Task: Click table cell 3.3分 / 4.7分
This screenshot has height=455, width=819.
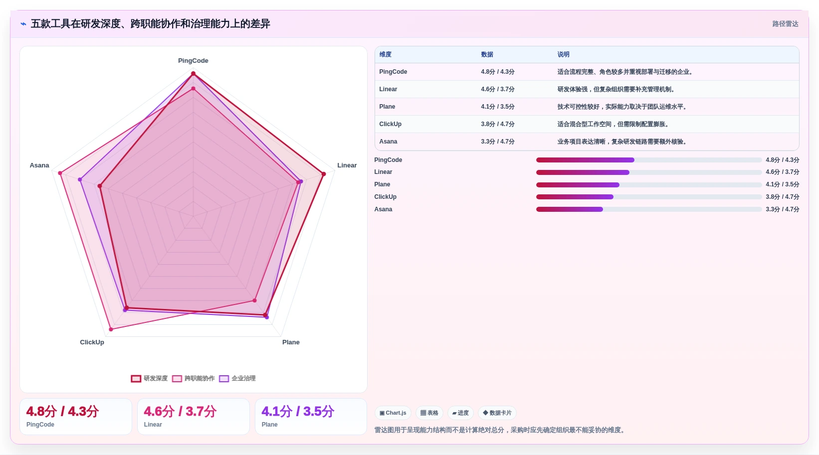Action: point(498,142)
